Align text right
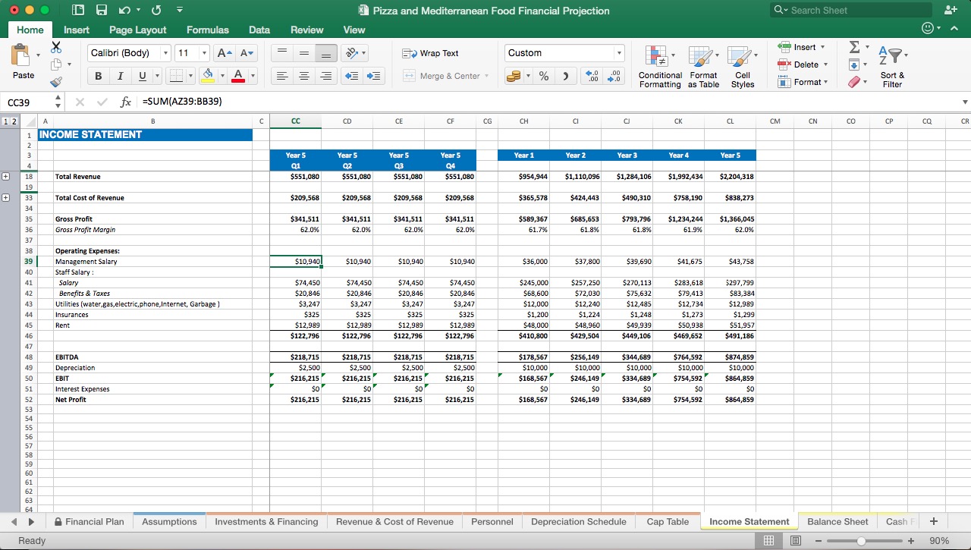 click(326, 76)
